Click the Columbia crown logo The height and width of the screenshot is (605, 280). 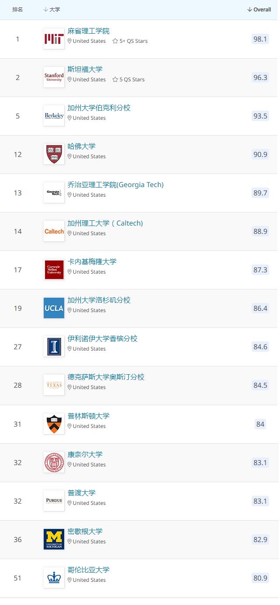(54, 578)
